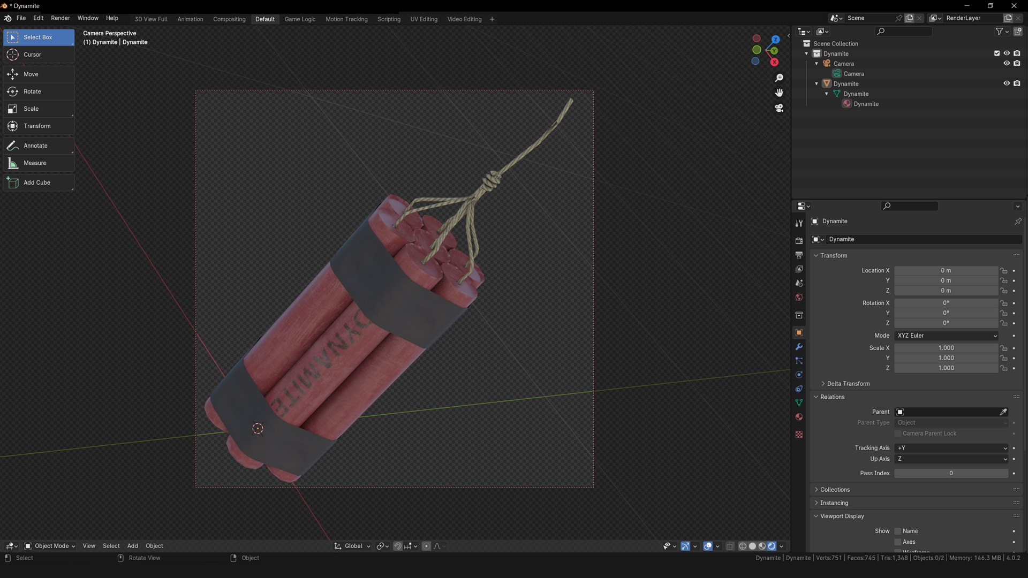Screen dimensions: 1028x578
Task: Switch to the Scripting workspace tab
Action: [x=389, y=19]
